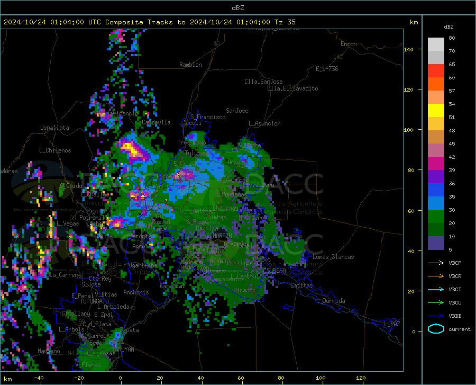
Task: Click the TUPUNGATO place label
Action: pos(95,301)
